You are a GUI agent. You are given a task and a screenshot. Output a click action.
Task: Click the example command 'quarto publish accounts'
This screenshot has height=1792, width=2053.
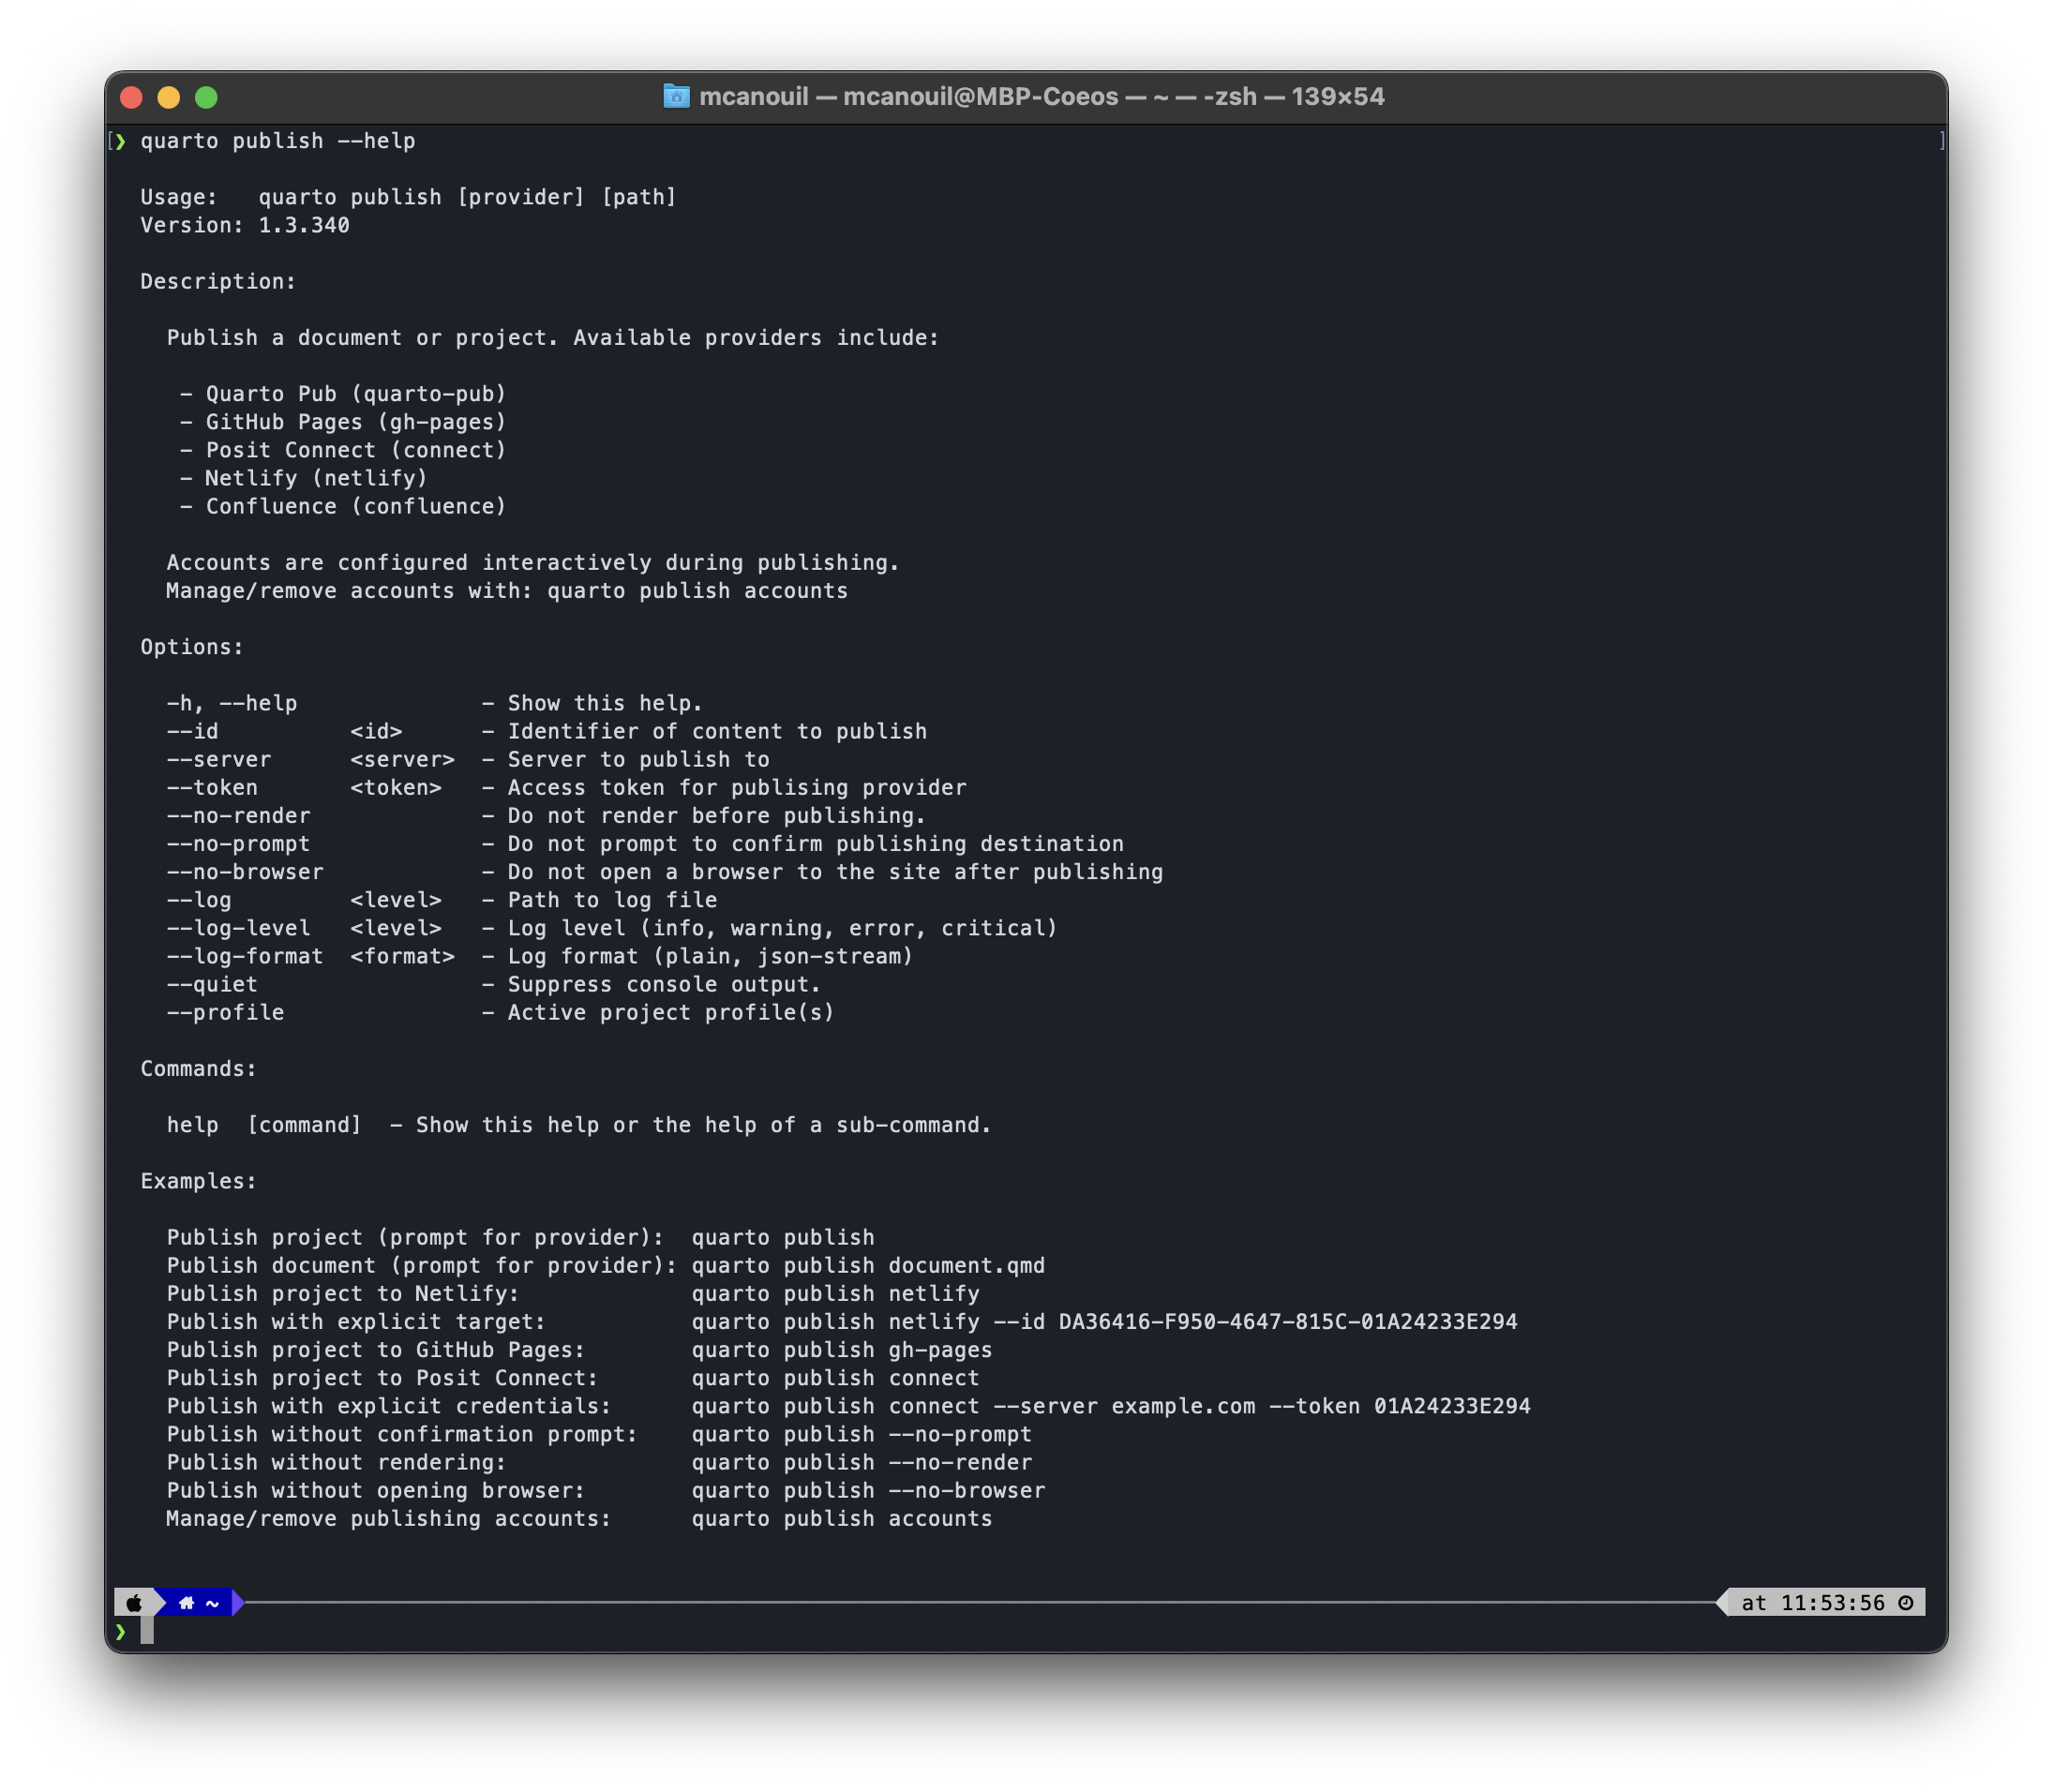(x=842, y=1519)
